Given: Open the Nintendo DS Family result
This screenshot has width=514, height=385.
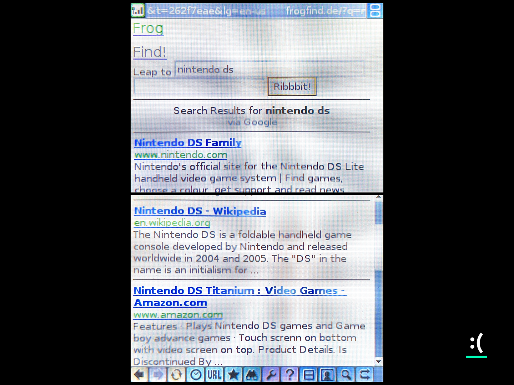Looking at the screenshot, I should click(188, 143).
